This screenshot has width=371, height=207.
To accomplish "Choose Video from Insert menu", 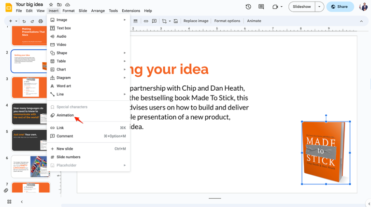I will pos(88,45).
